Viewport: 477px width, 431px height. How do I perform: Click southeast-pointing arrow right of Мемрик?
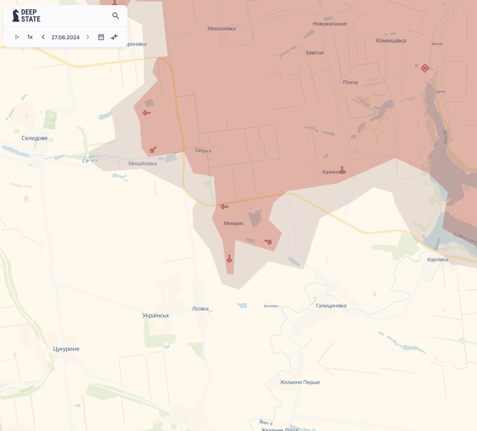pos(268,242)
